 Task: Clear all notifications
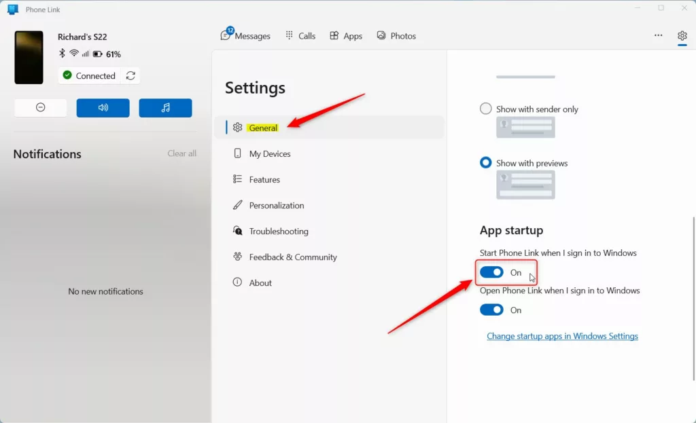[x=181, y=153]
